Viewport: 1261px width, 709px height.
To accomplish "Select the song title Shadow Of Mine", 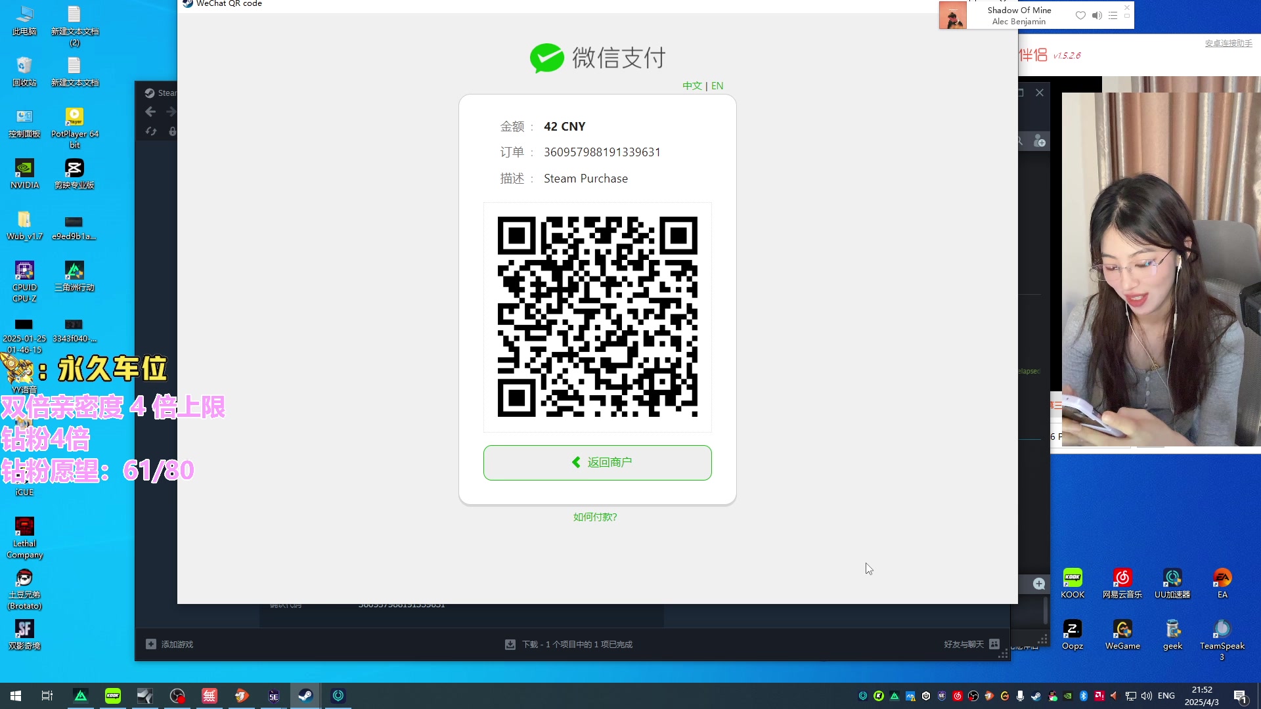I will click(x=1019, y=10).
